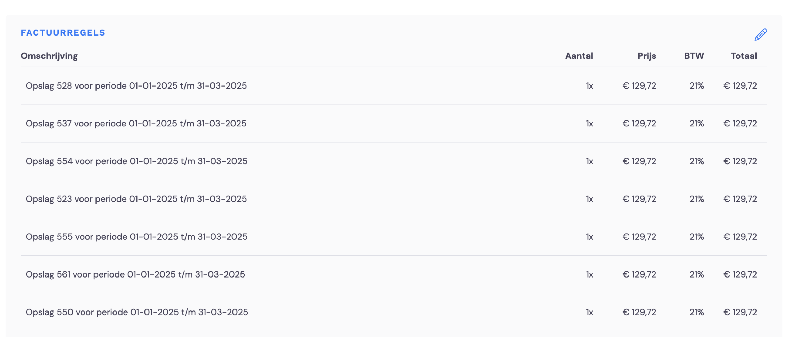Click the Prijs column header
This screenshot has height=337, width=788.
(647, 56)
